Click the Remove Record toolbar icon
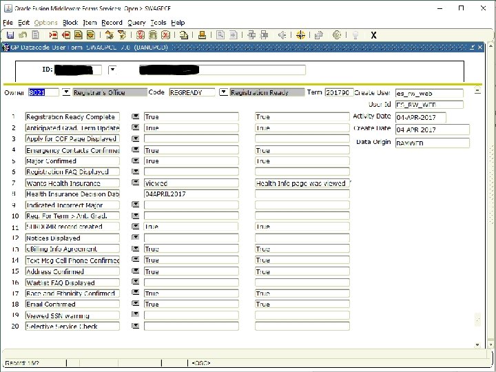 click(66, 35)
